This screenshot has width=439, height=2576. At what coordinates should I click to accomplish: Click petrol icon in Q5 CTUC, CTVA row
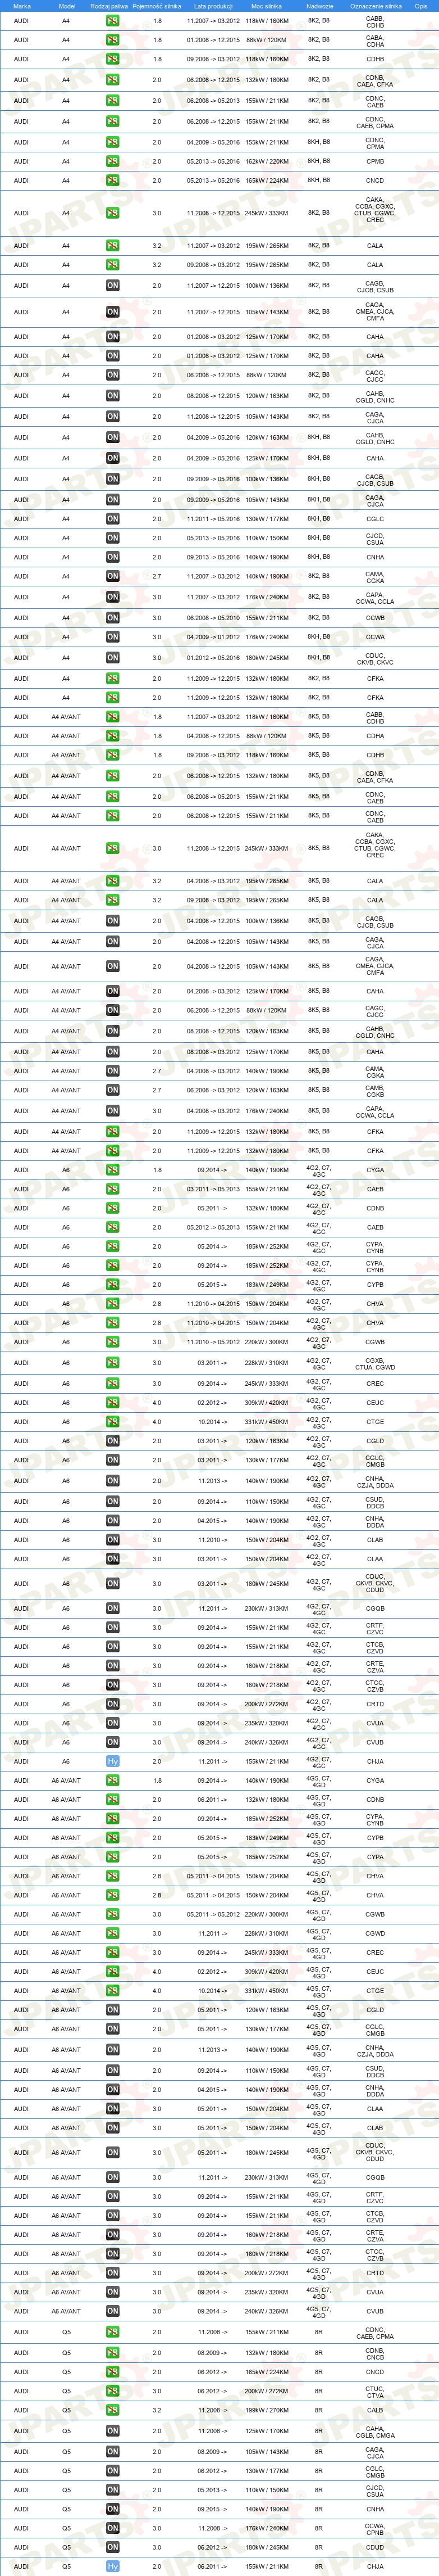pyautogui.click(x=113, y=2391)
